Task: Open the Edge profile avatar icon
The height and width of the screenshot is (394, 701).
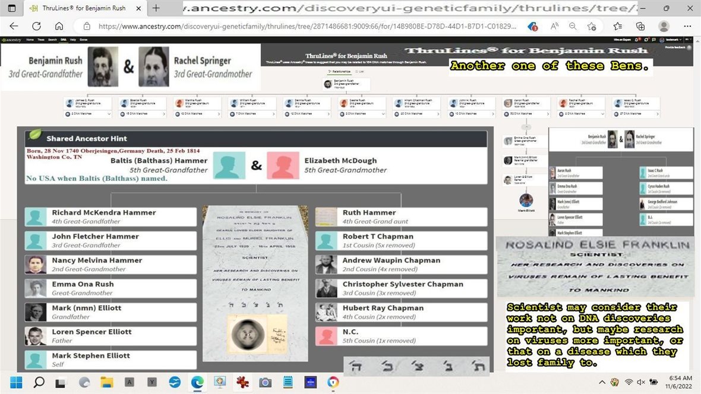Action: click(664, 26)
